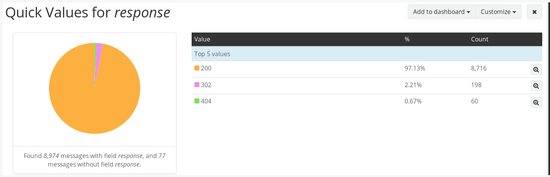
Task: Click the small pink pie chart slice
Action: (x=99, y=46)
